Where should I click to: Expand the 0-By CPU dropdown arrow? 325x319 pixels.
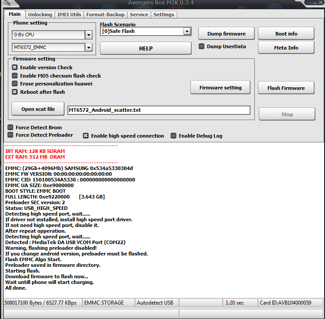(x=89, y=35)
